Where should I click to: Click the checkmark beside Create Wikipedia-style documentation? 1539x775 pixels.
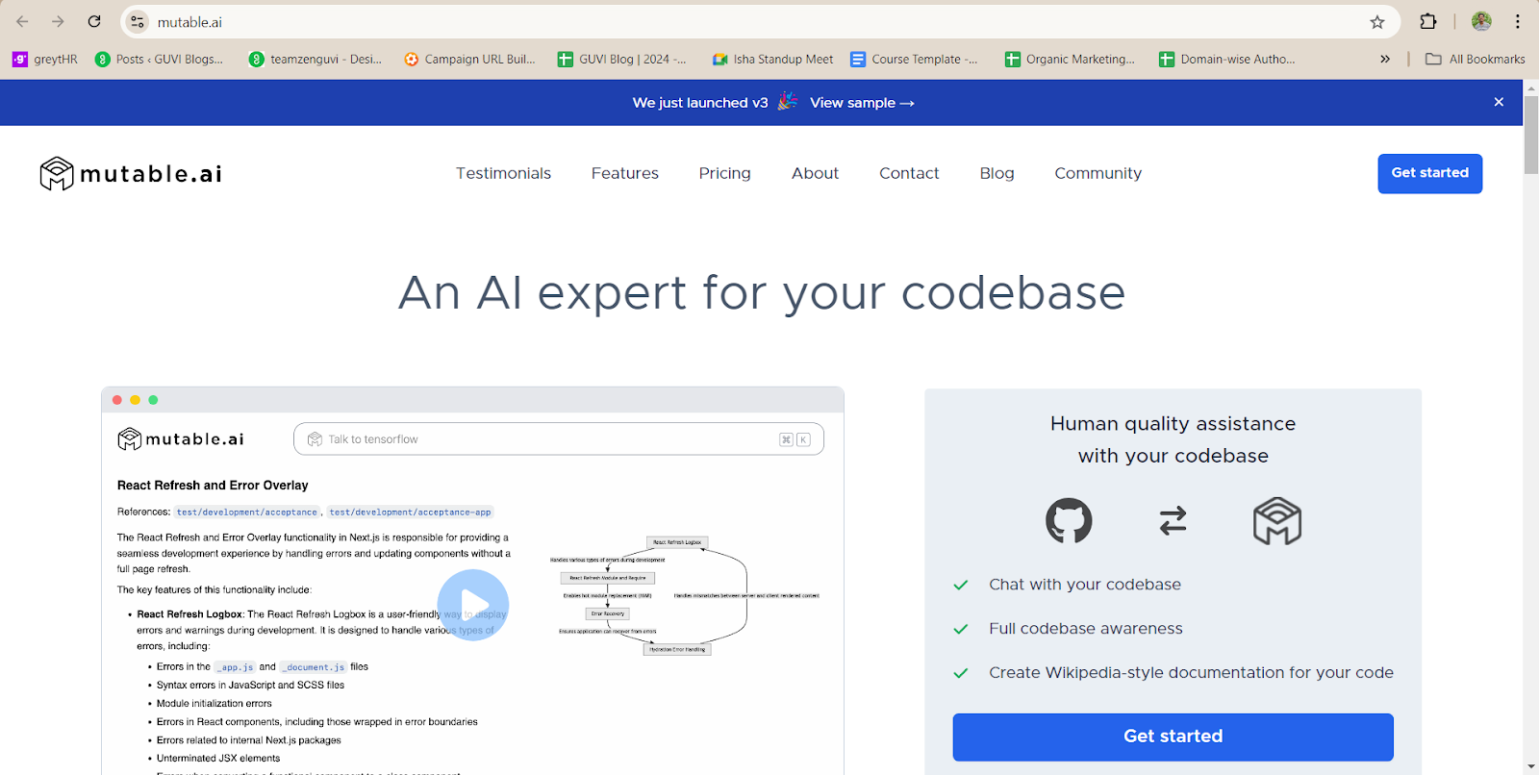[x=960, y=673]
